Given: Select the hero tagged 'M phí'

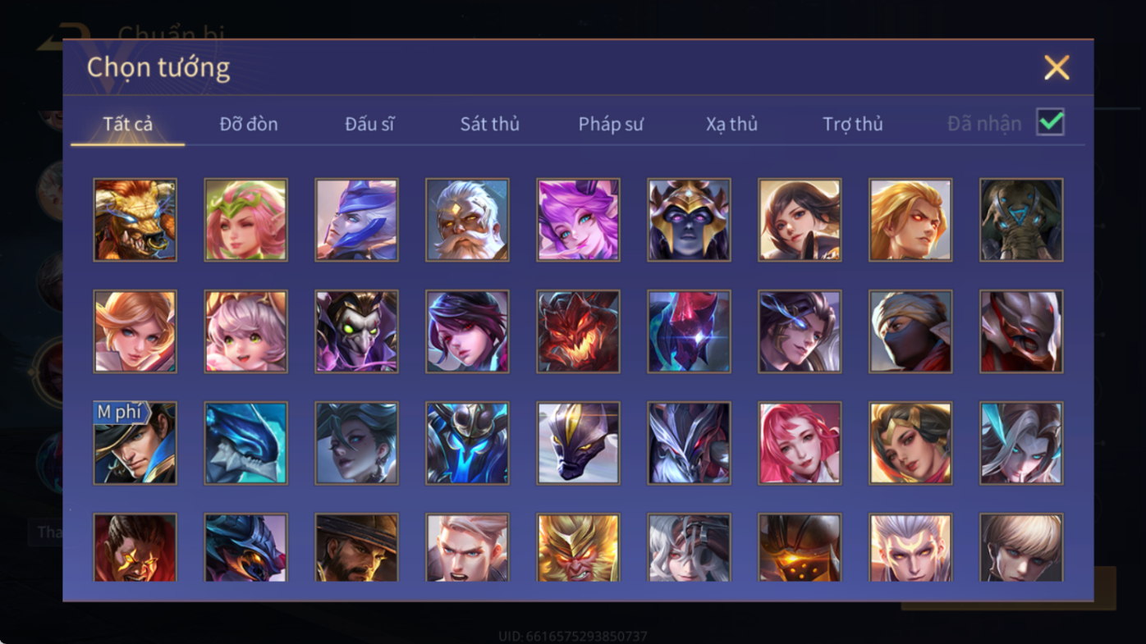Looking at the screenshot, I should pos(135,443).
